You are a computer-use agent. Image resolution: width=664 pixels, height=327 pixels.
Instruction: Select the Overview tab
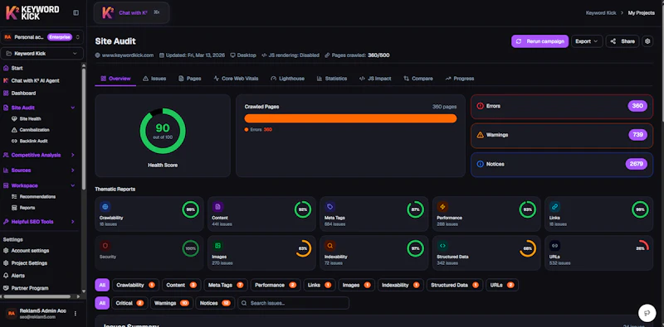coord(115,79)
